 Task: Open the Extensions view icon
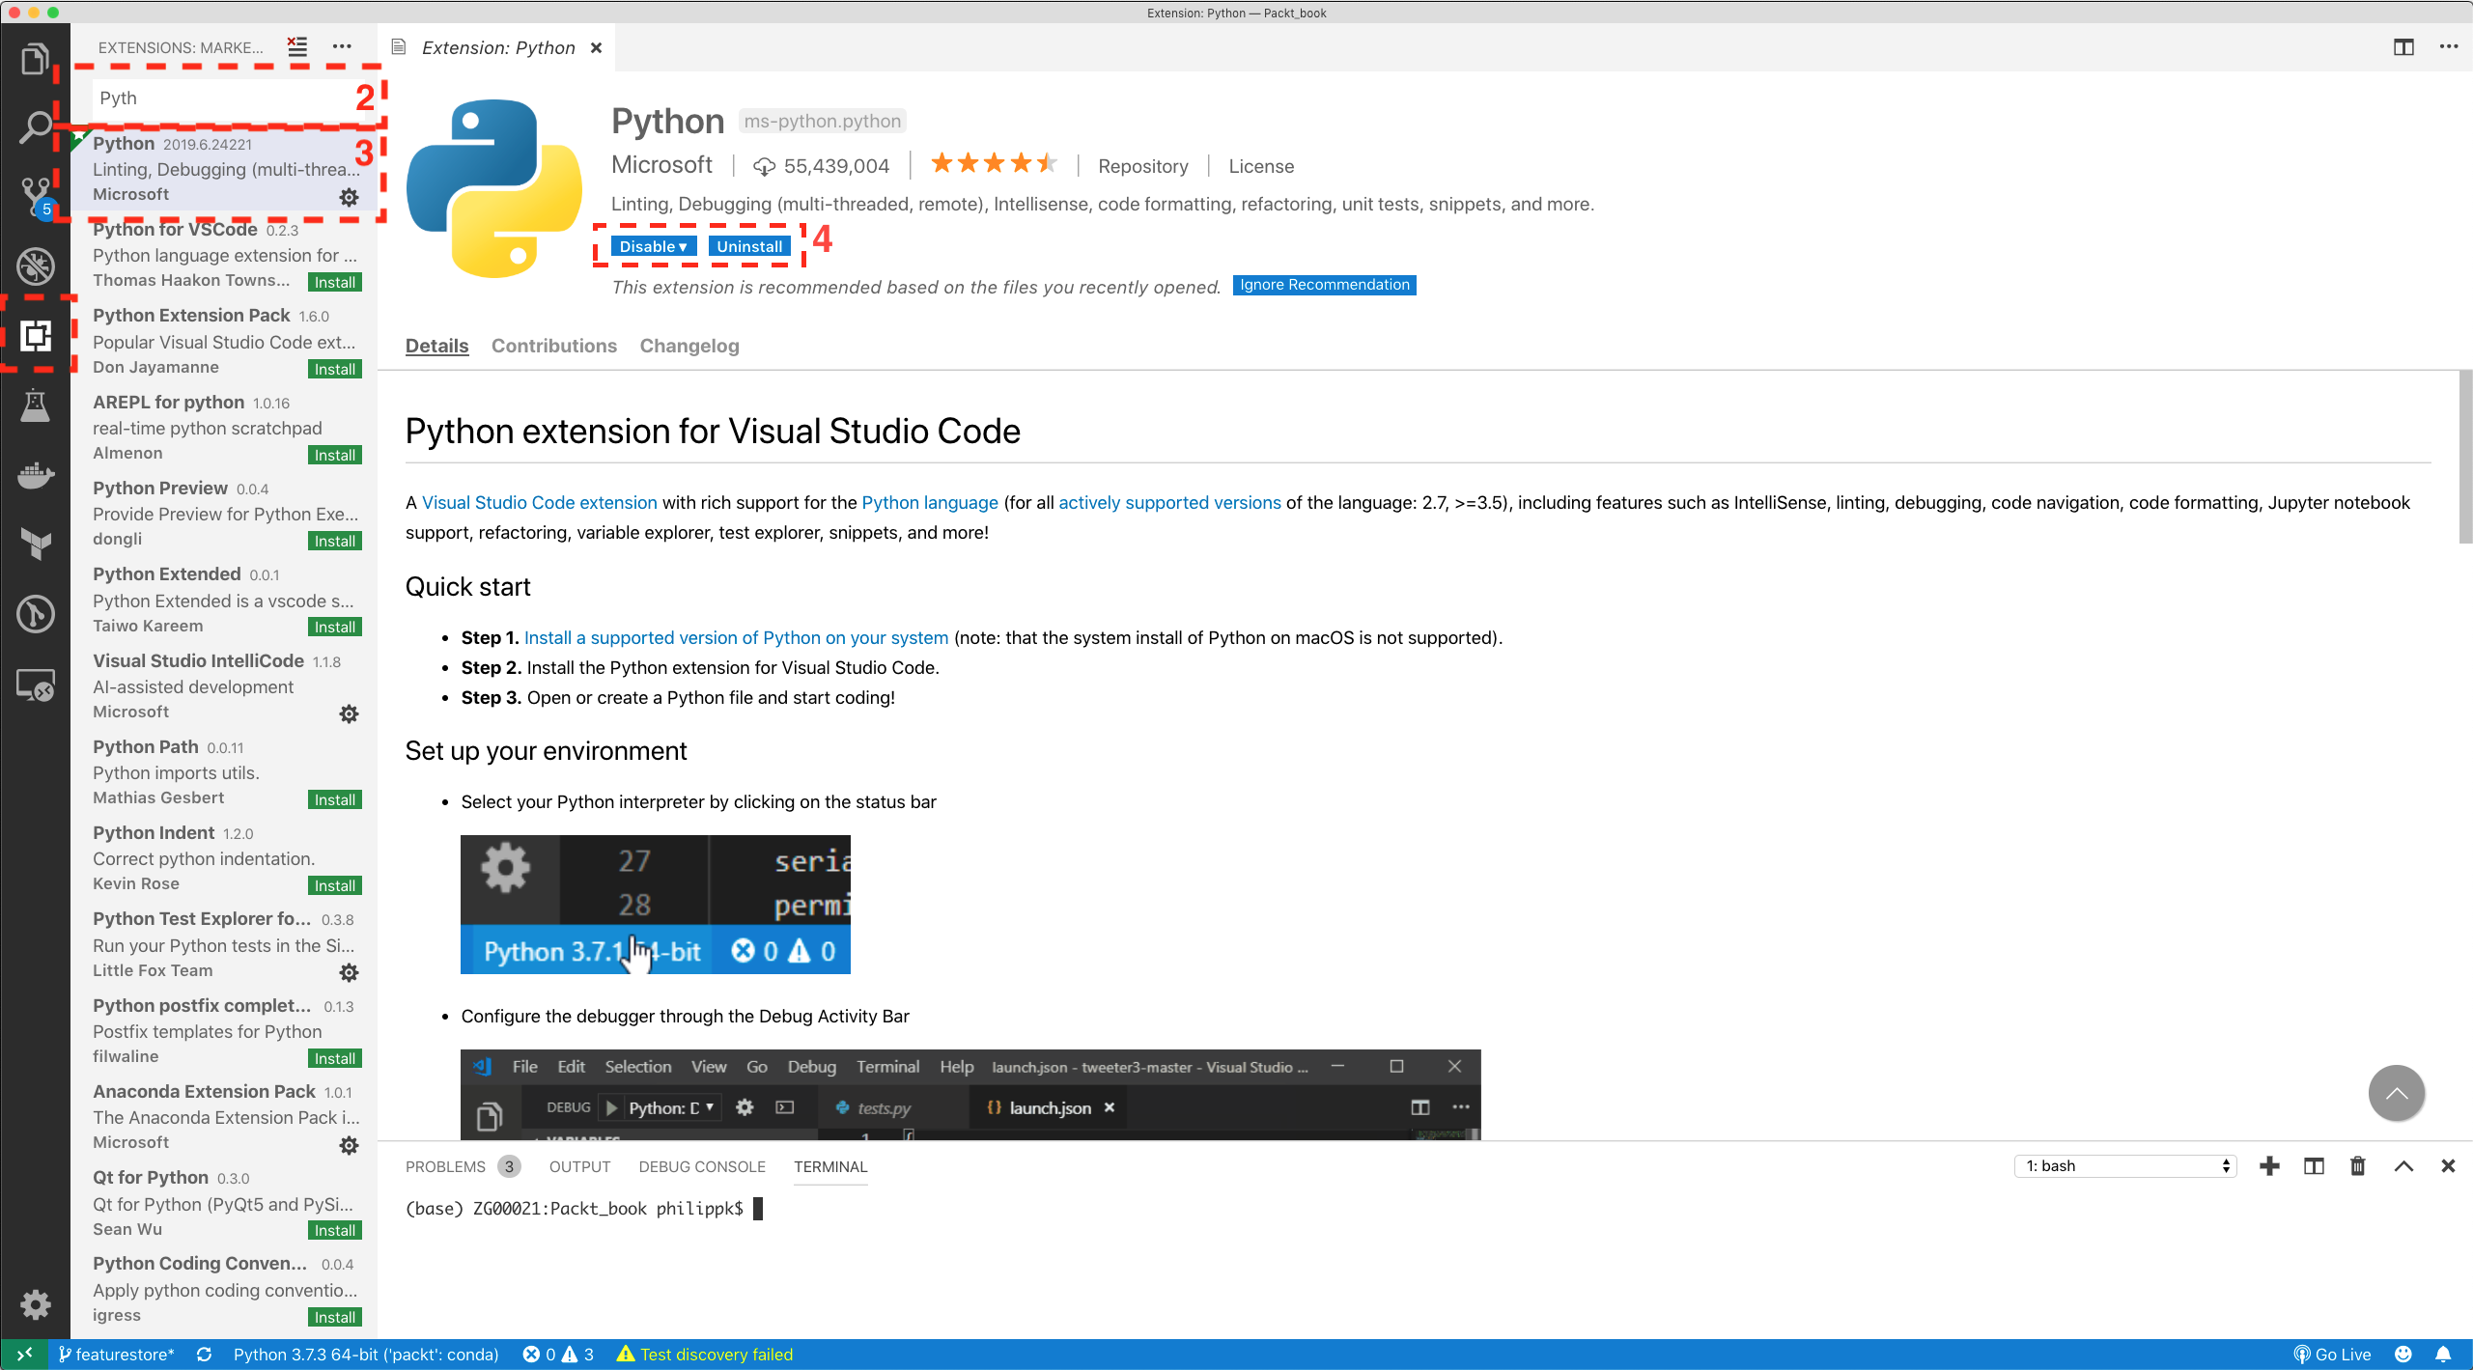point(35,336)
